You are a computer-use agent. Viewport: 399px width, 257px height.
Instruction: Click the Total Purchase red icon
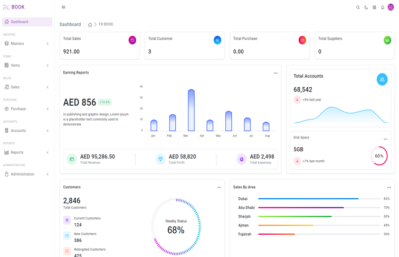pos(302,40)
